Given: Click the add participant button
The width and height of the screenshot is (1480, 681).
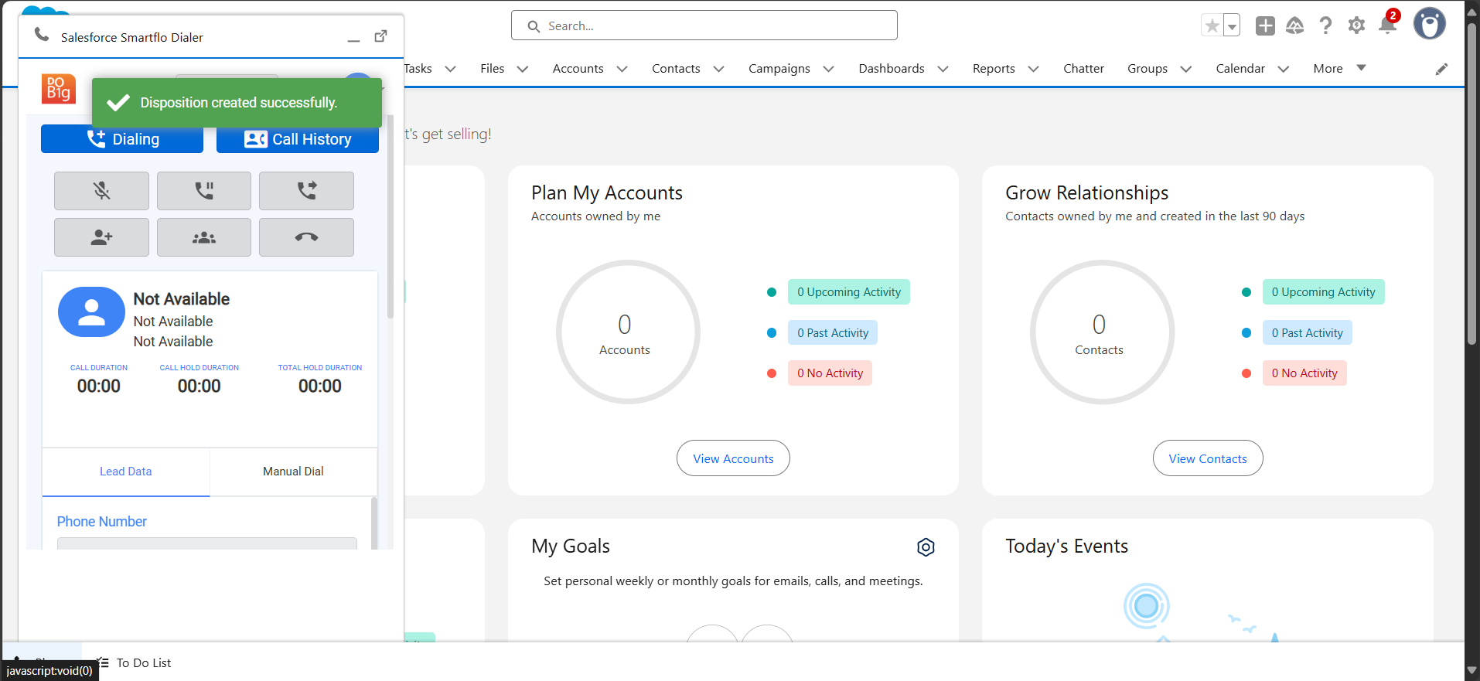Looking at the screenshot, I should pyautogui.click(x=101, y=237).
